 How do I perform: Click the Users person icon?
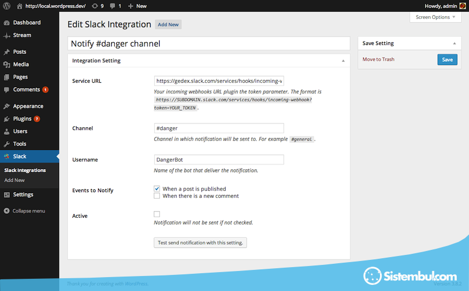click(7, 131)
